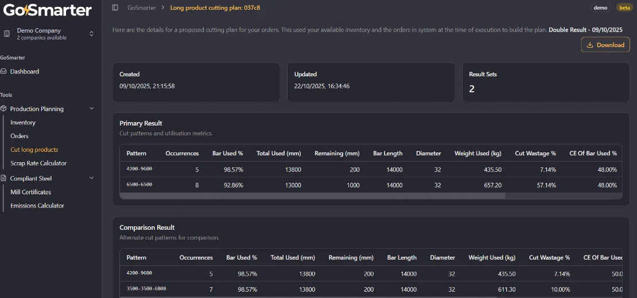Click the 10.00% cut wastage value

click(560, 289)
